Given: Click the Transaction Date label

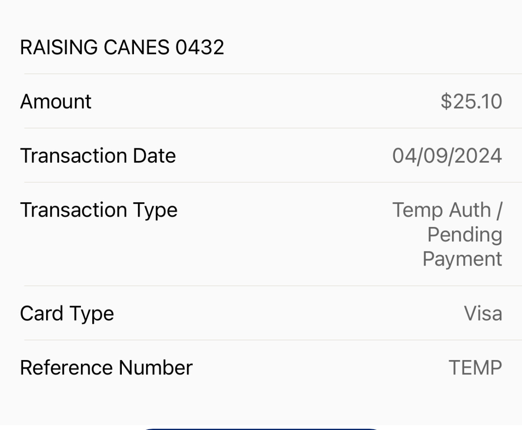Looking at the screenshot, I should (98, 155).
